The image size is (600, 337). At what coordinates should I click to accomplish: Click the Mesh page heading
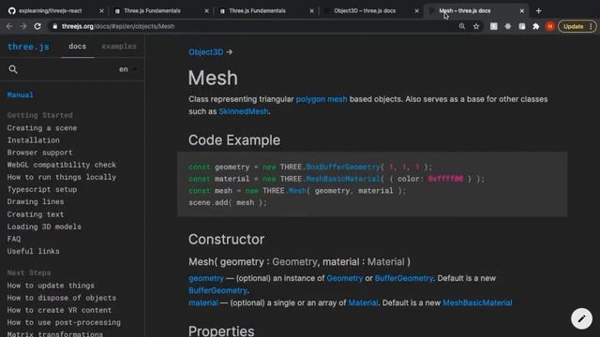click(x=213, y=78)
